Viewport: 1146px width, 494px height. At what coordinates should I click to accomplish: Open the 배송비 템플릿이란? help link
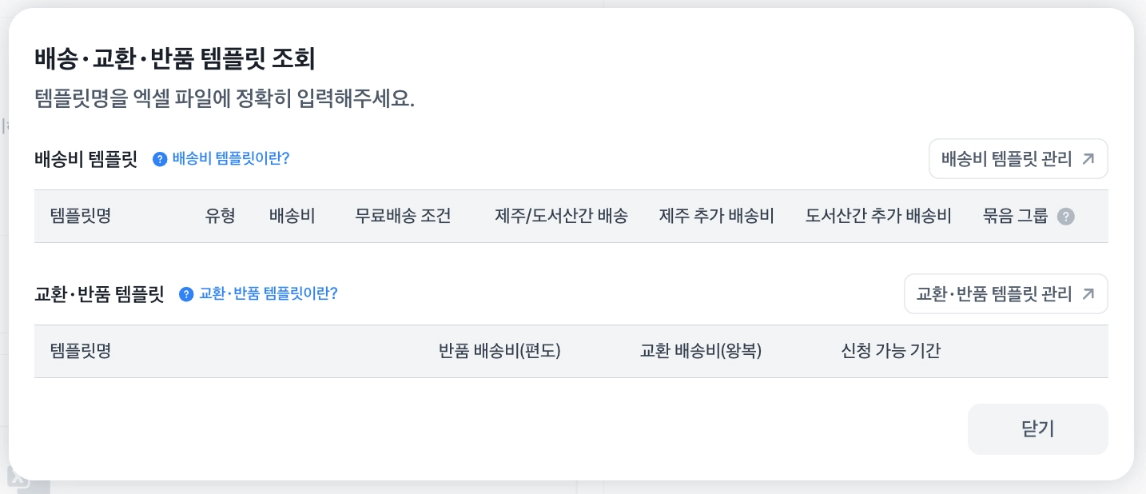pos(231,158)
